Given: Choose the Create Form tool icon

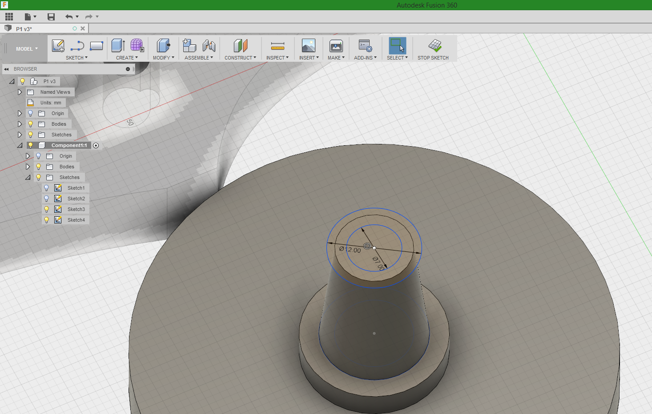Looking at the screenshot, I should [x=137, y=46].
